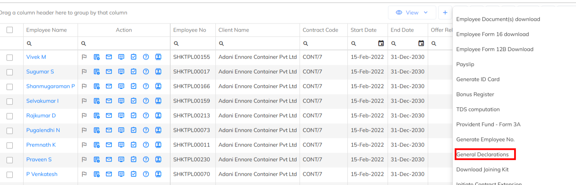This screenshot has height=185, width=576.
Task: Open the End Date filter calendar picker
Action: (x=421, y=44)
